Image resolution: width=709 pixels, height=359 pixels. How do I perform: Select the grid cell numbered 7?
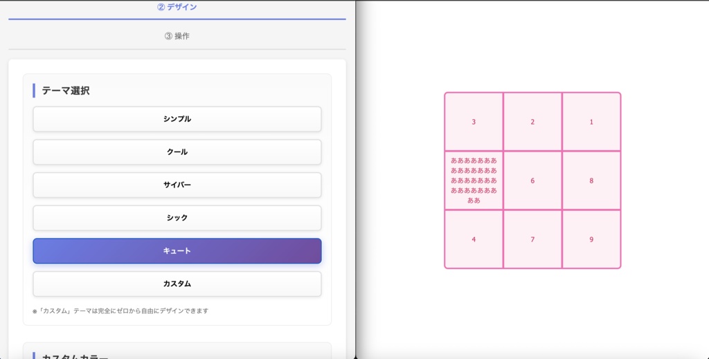click(x=532, y=239)
